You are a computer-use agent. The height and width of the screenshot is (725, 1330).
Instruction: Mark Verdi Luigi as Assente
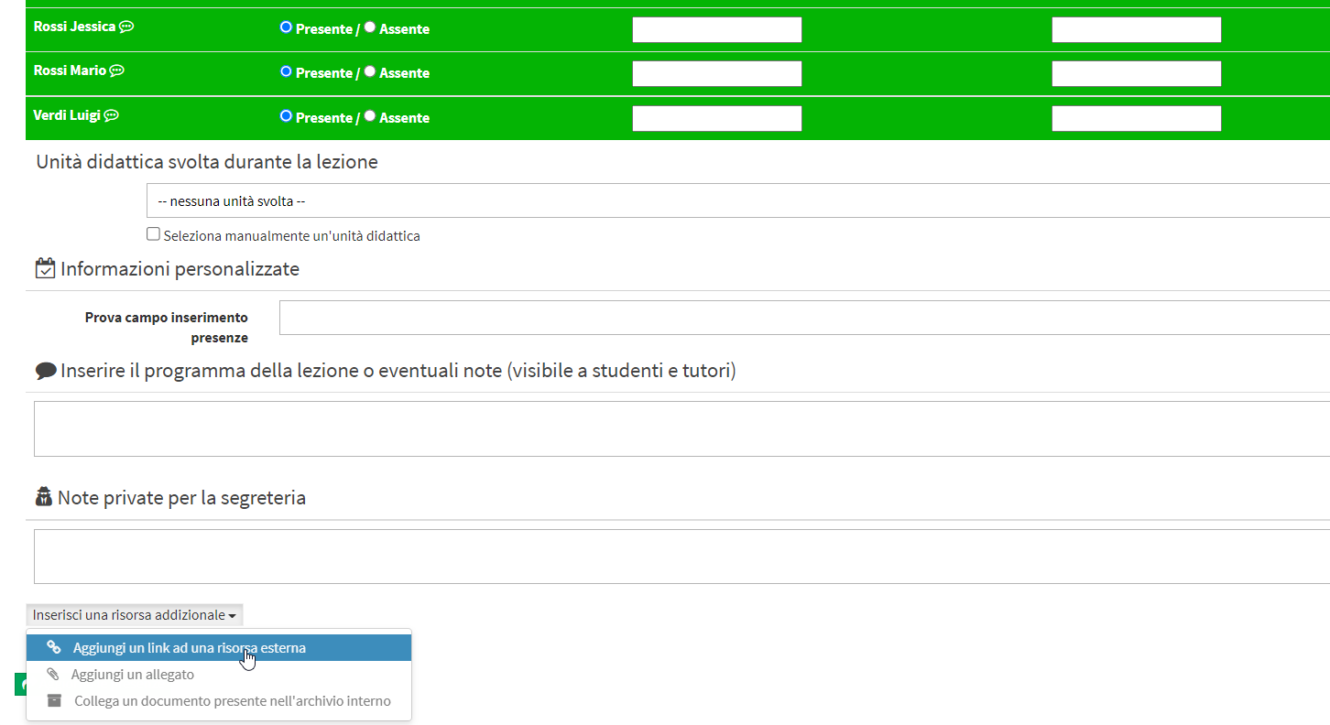click(x=370, y=116)
